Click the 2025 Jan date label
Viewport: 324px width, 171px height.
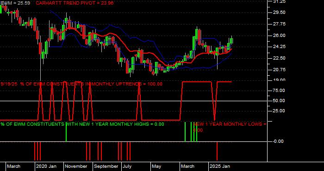(220, 166)
